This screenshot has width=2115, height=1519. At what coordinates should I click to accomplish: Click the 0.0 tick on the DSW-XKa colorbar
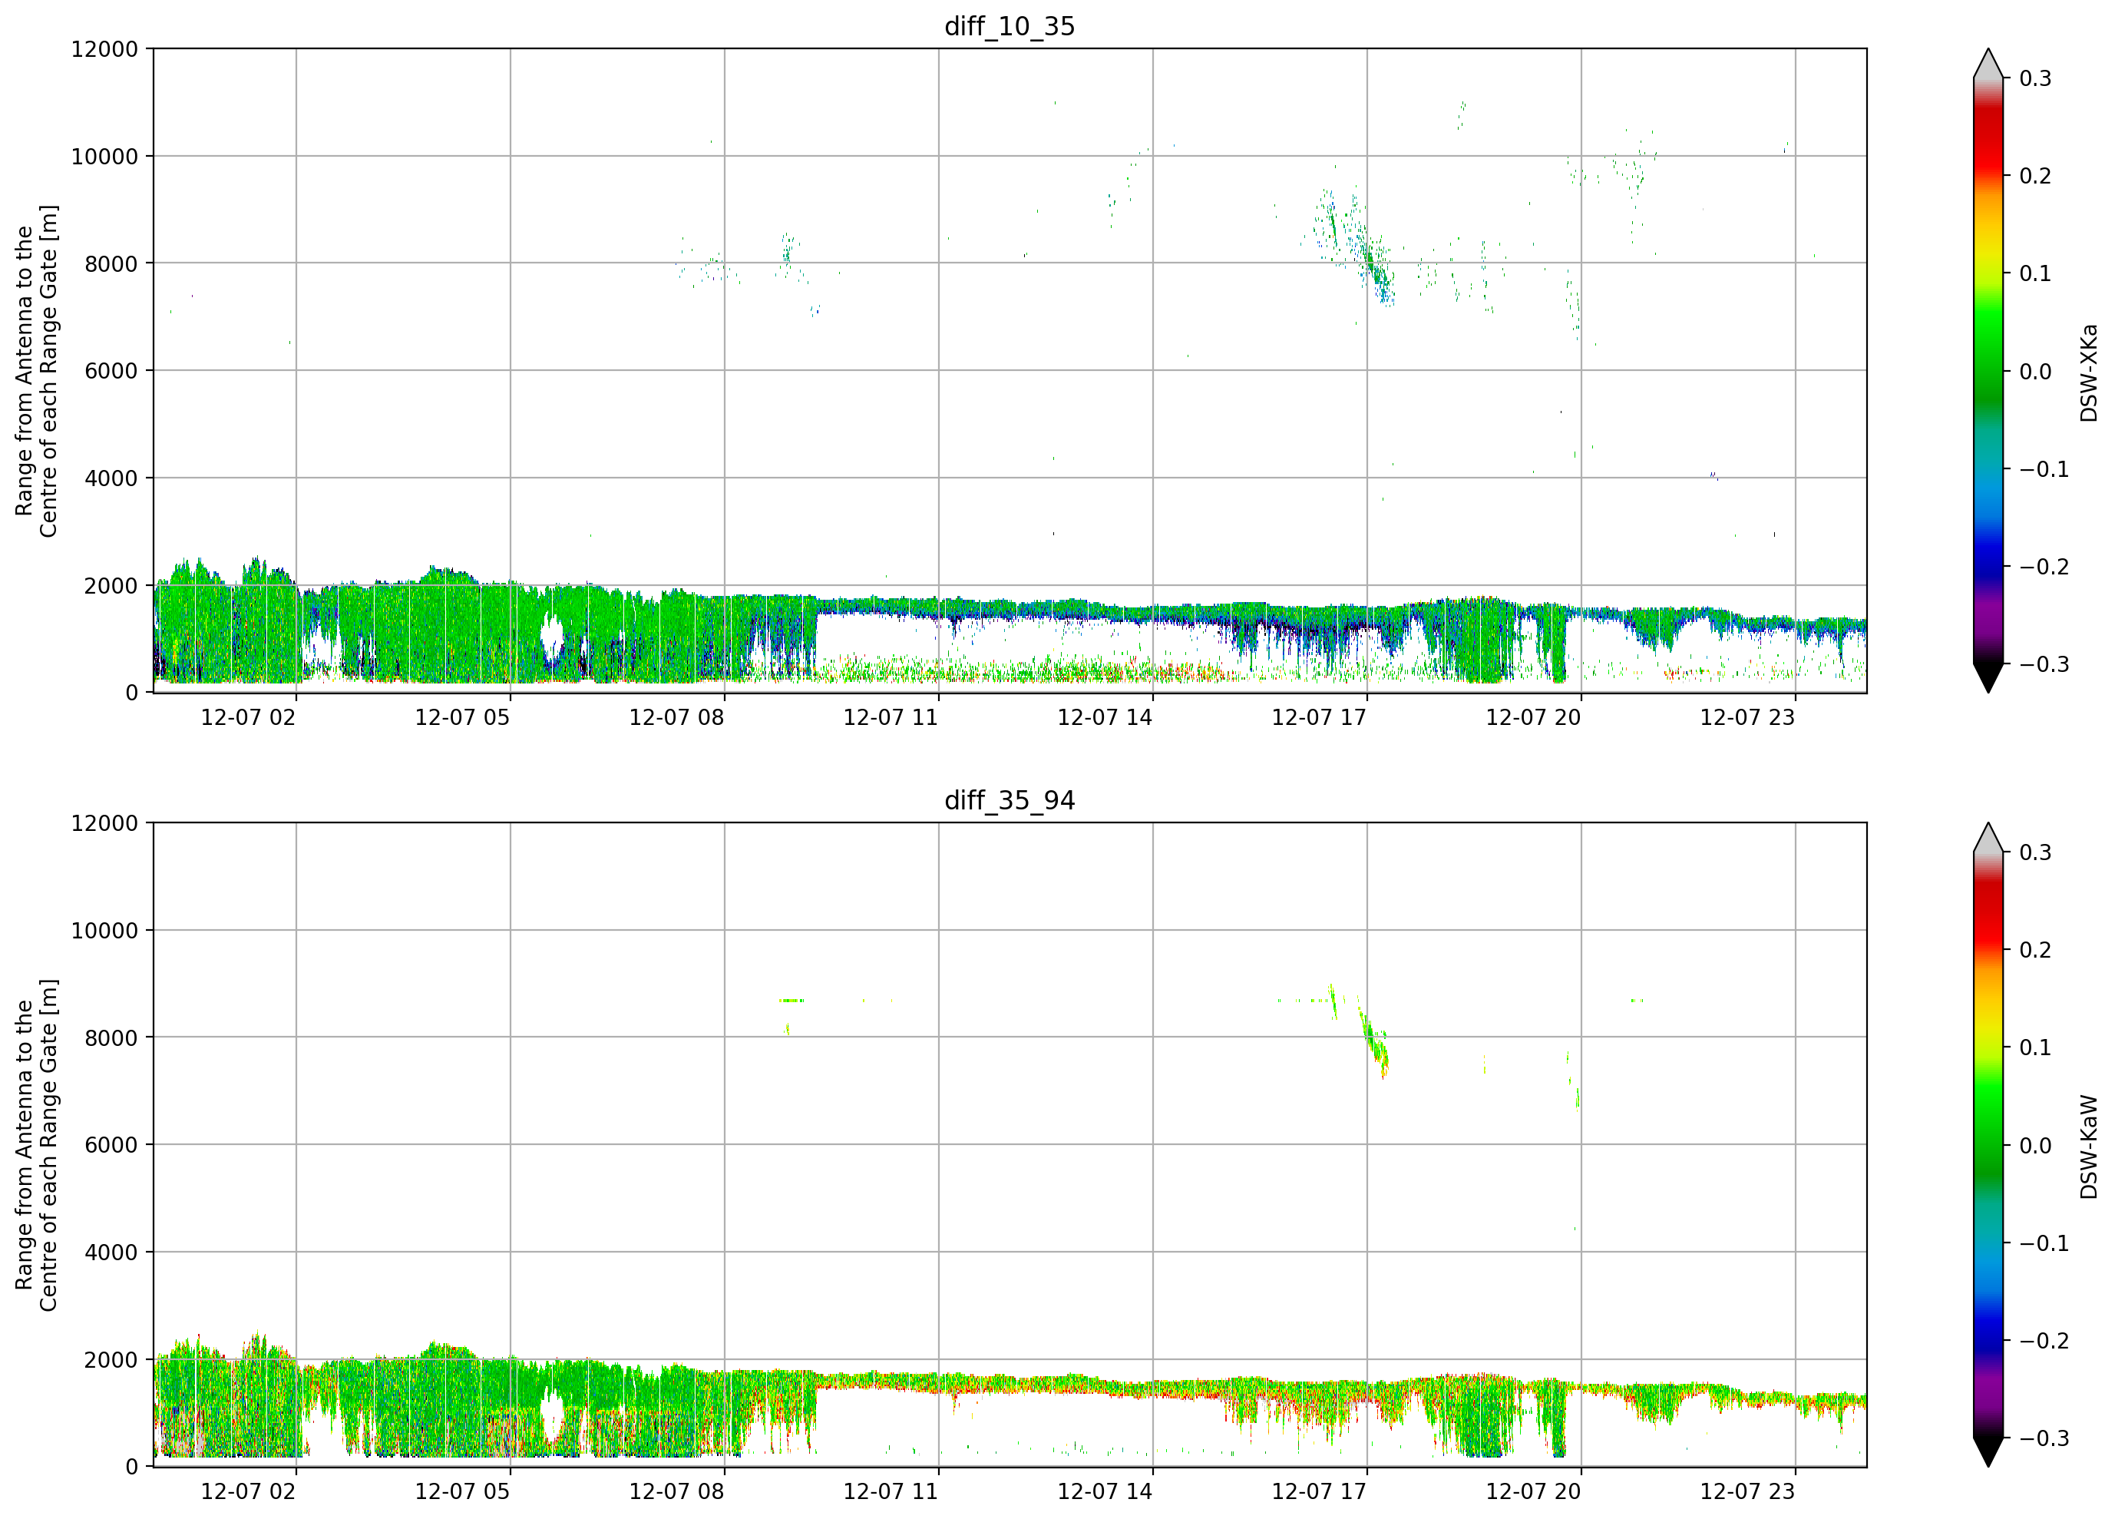[x=2036, y=372]
